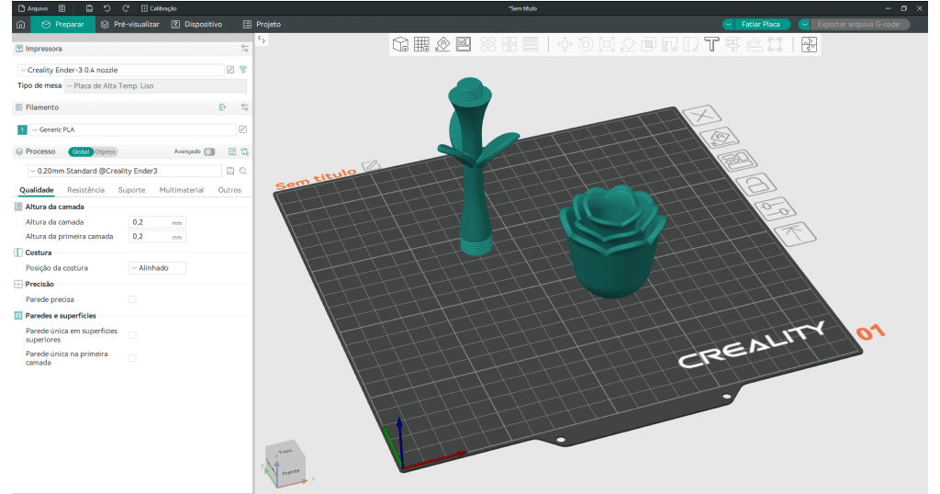Screen dimensions: 940x494
Task: Open Posição da costura Alinhado dropdown
Action: click(x=158, y=268)
